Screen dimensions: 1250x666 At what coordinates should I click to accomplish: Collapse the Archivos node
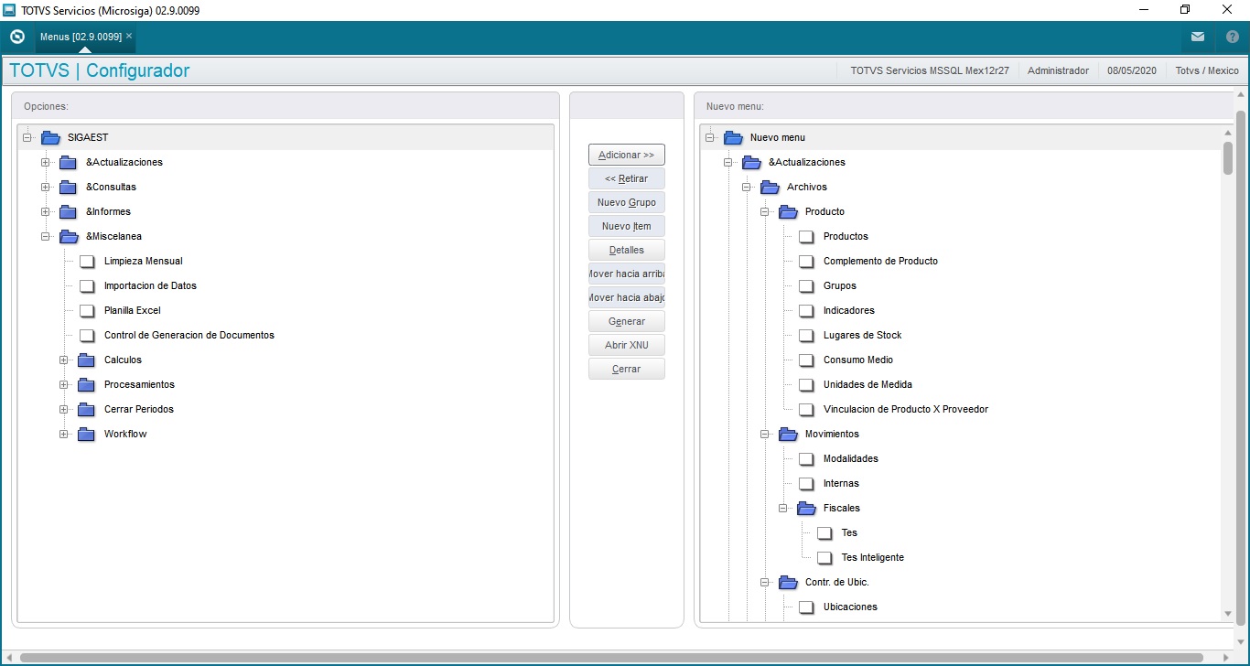pyautogui.click(x=747, y=187)
